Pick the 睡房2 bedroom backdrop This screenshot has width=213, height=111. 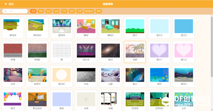(x=110, y=28)
